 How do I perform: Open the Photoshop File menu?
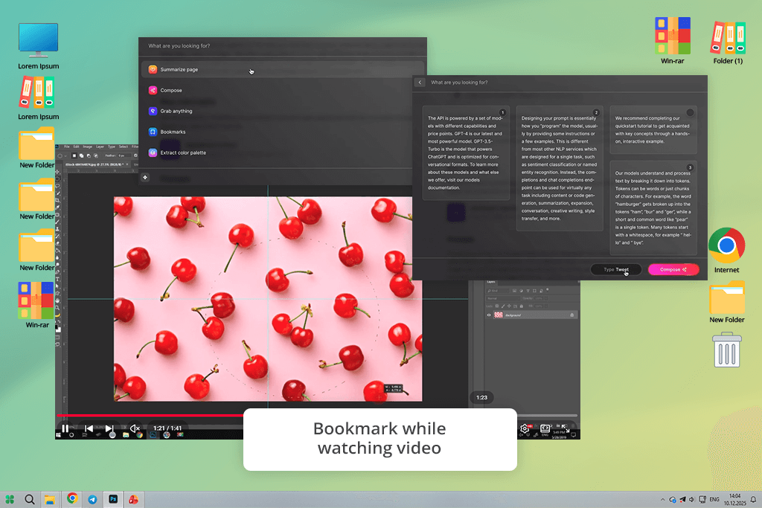point(66,147)
